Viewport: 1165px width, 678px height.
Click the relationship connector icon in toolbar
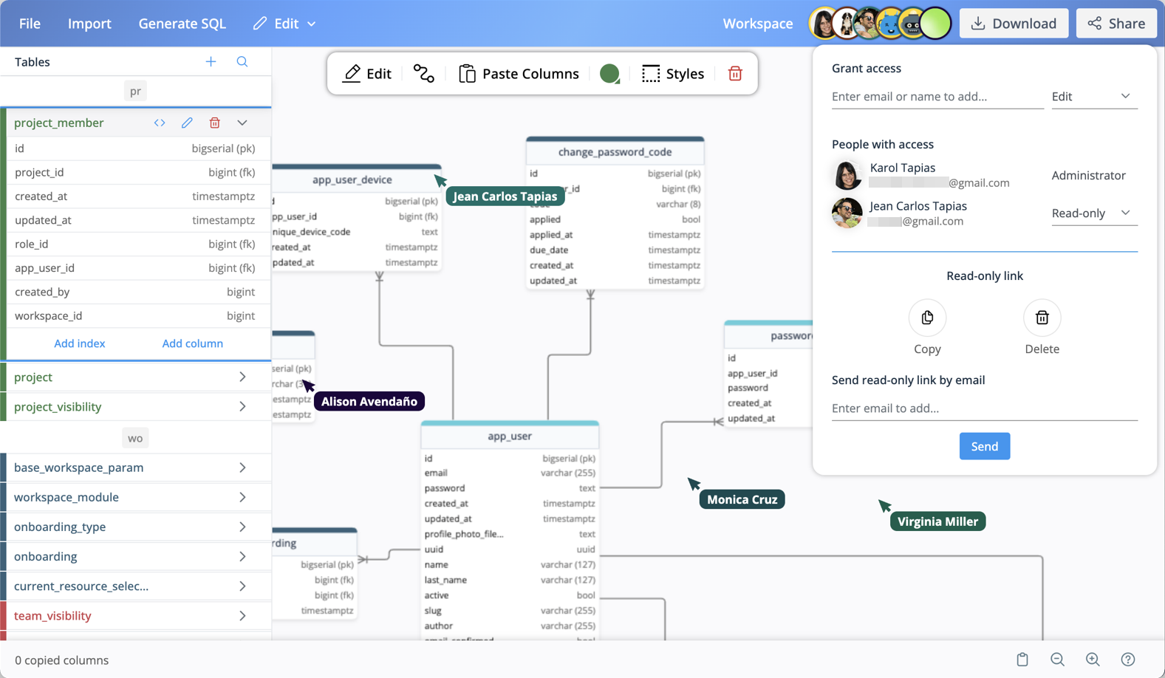(423, 74)
